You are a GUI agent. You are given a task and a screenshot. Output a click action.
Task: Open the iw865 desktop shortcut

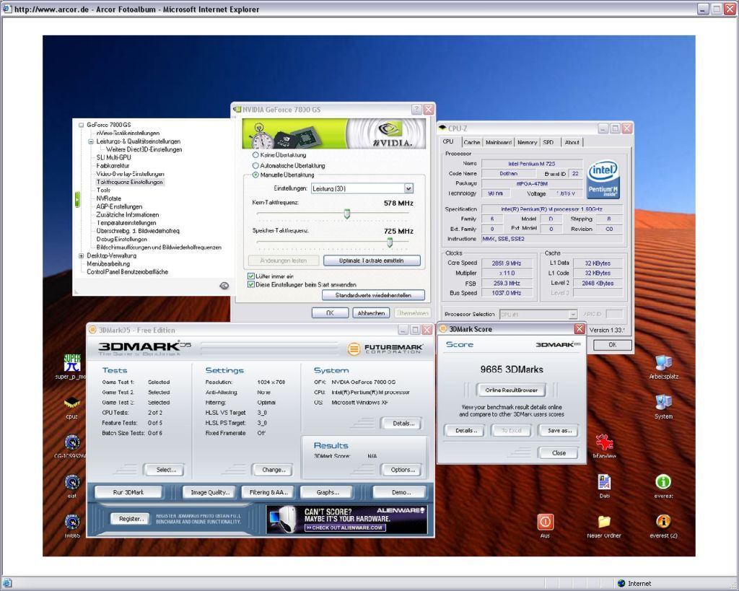(x=72, y=522)
